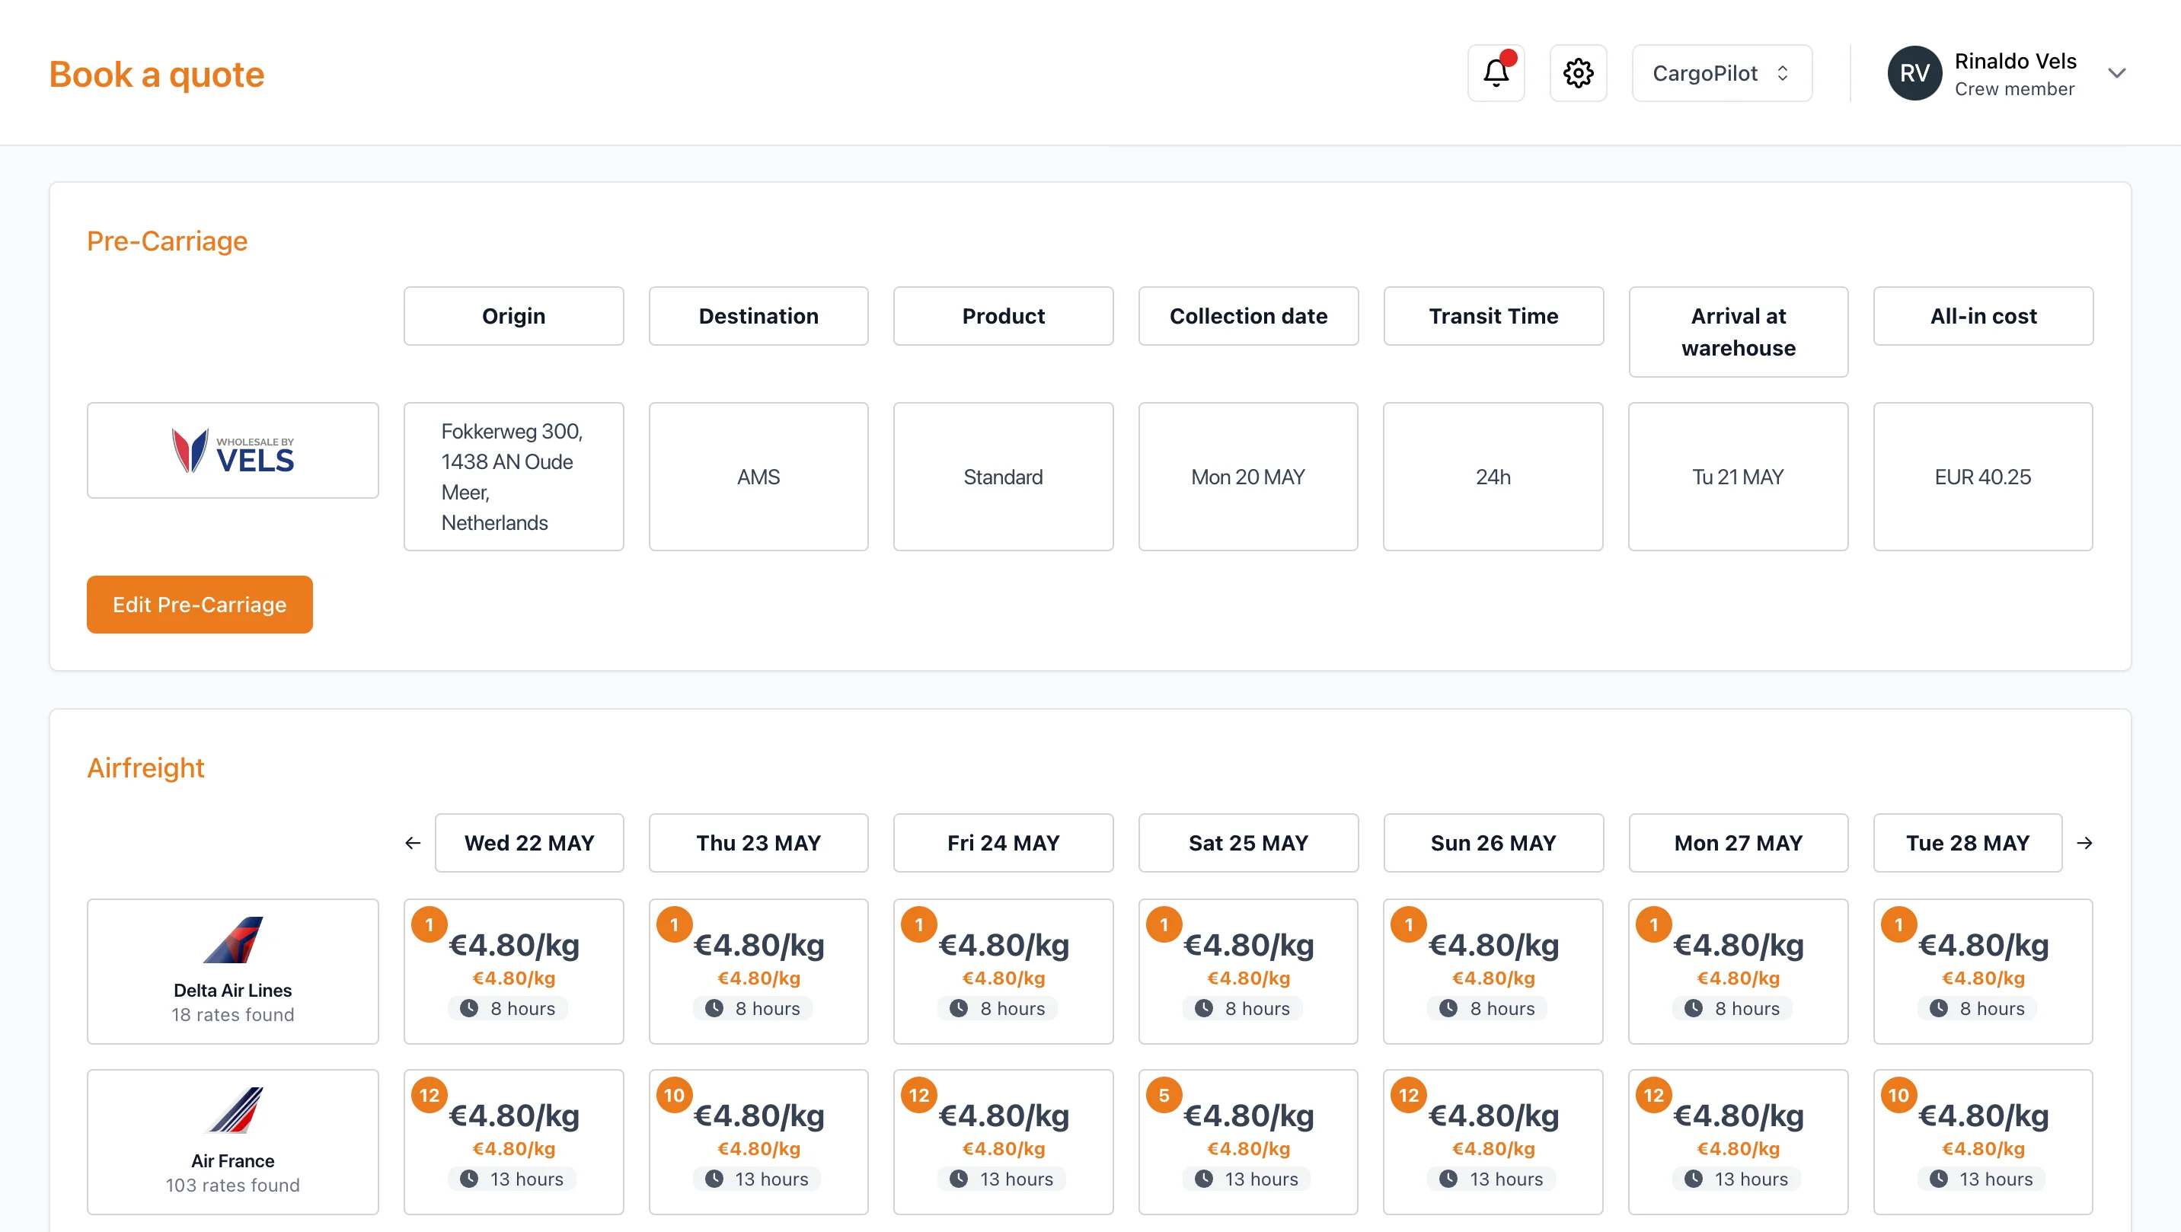Click the RV user avatar

tap(1914, 73)
